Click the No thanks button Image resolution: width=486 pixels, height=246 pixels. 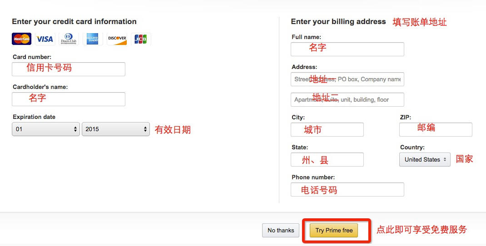point(281,231)
